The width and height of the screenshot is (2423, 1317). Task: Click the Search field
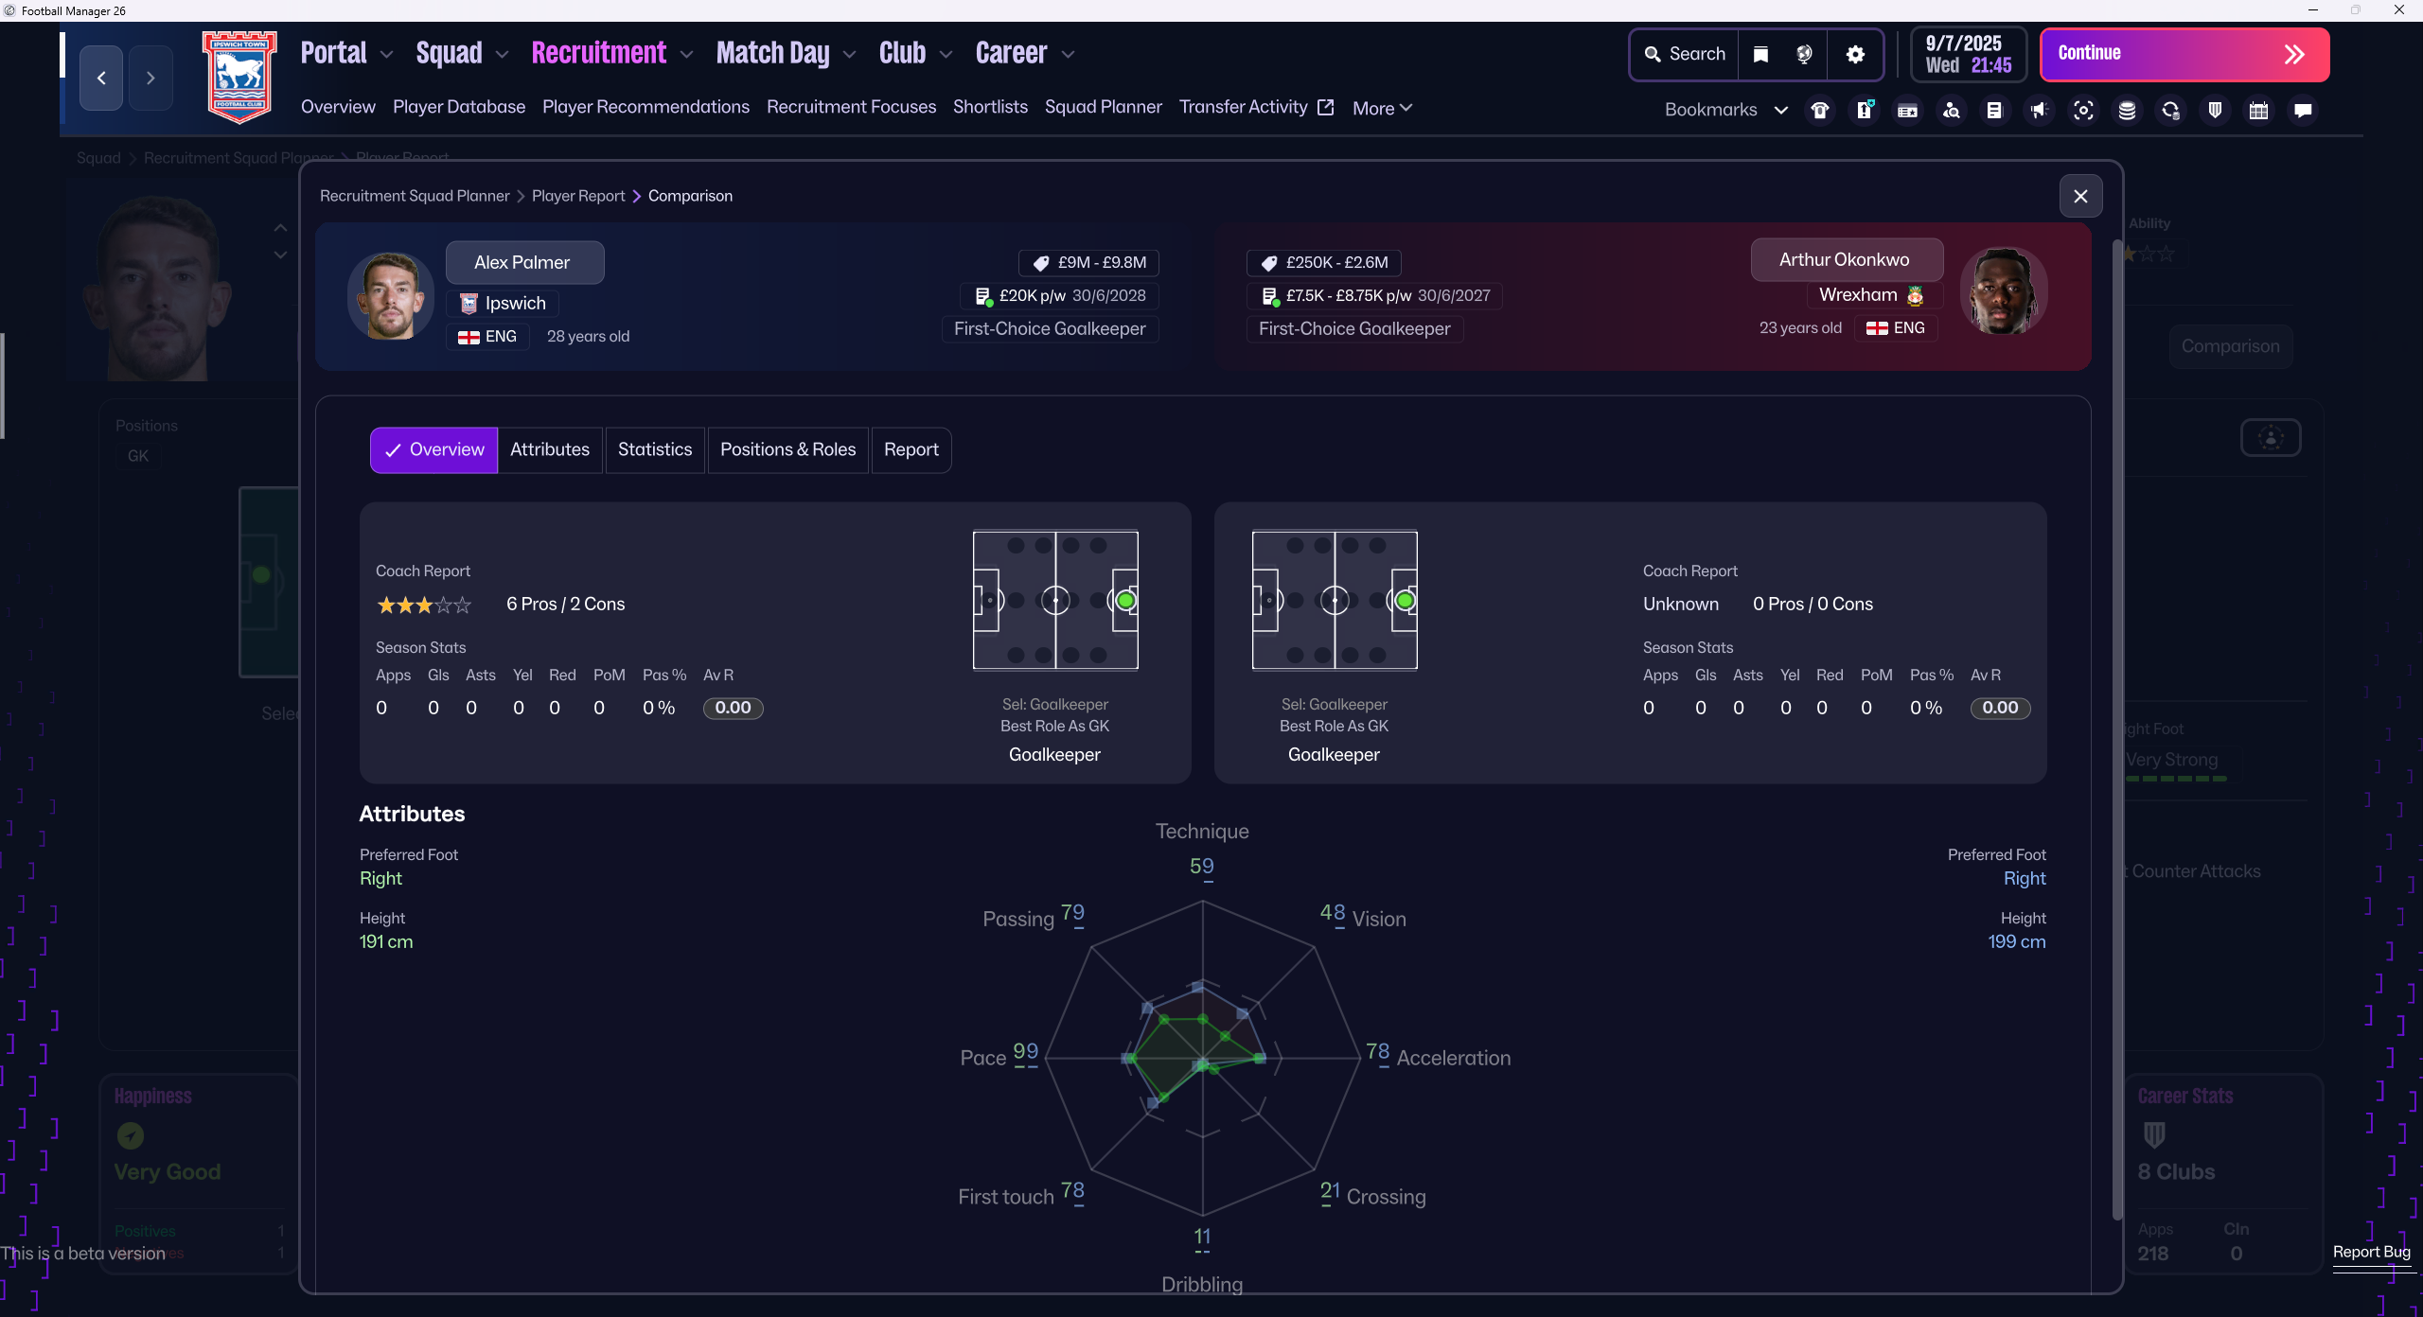point(1685,54)
